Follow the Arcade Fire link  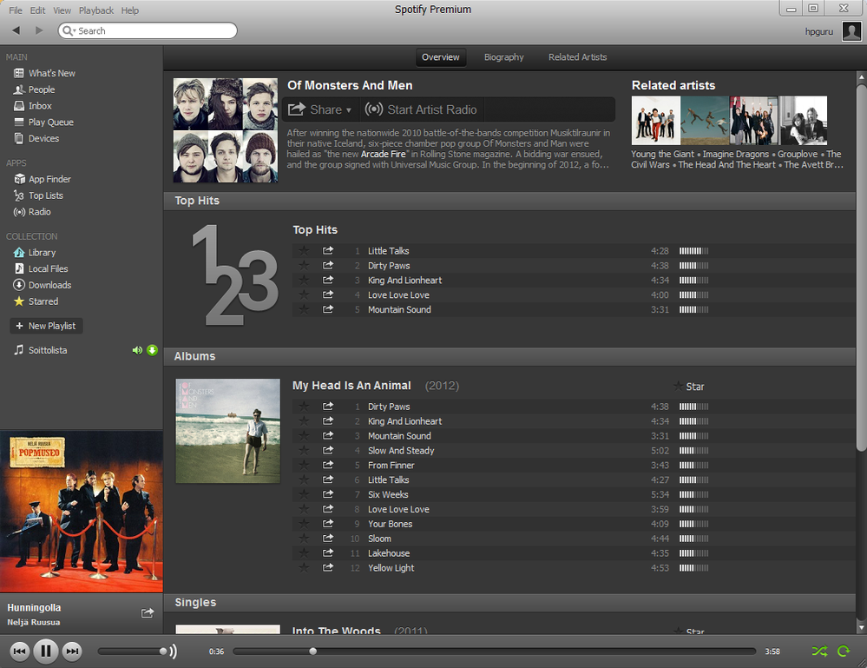coord(384,154)
